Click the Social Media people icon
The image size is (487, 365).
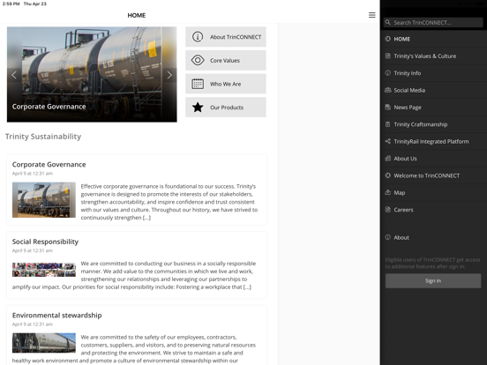387,90
